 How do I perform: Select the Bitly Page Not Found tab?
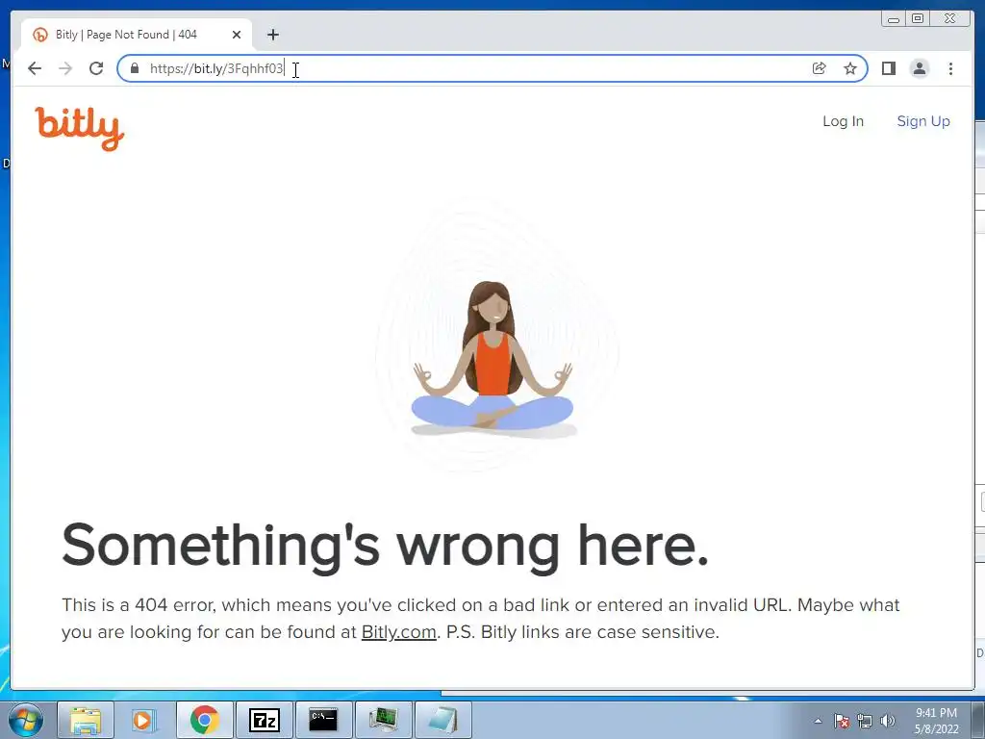pos(137,35)
